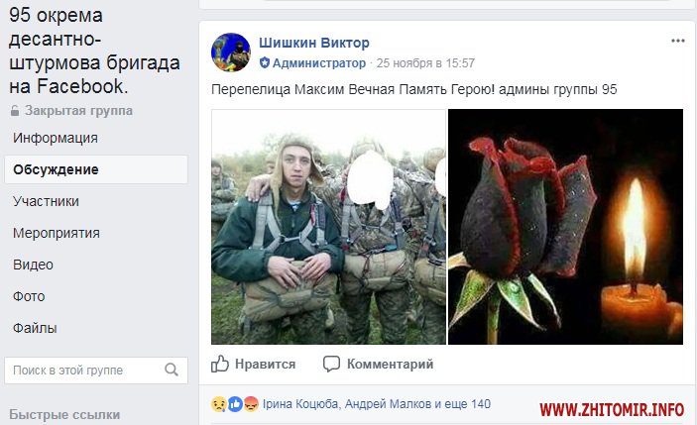Open the Файлы section
697x425 pixels.
tap(35, 328)
